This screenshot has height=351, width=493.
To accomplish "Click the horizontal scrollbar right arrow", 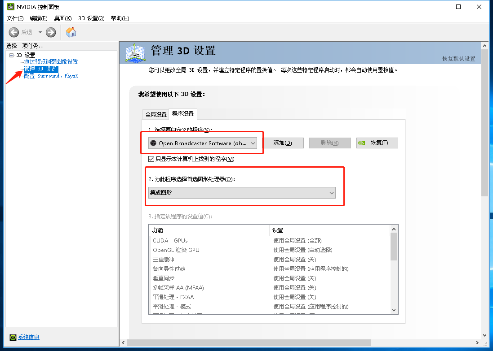I will point(477,342).
